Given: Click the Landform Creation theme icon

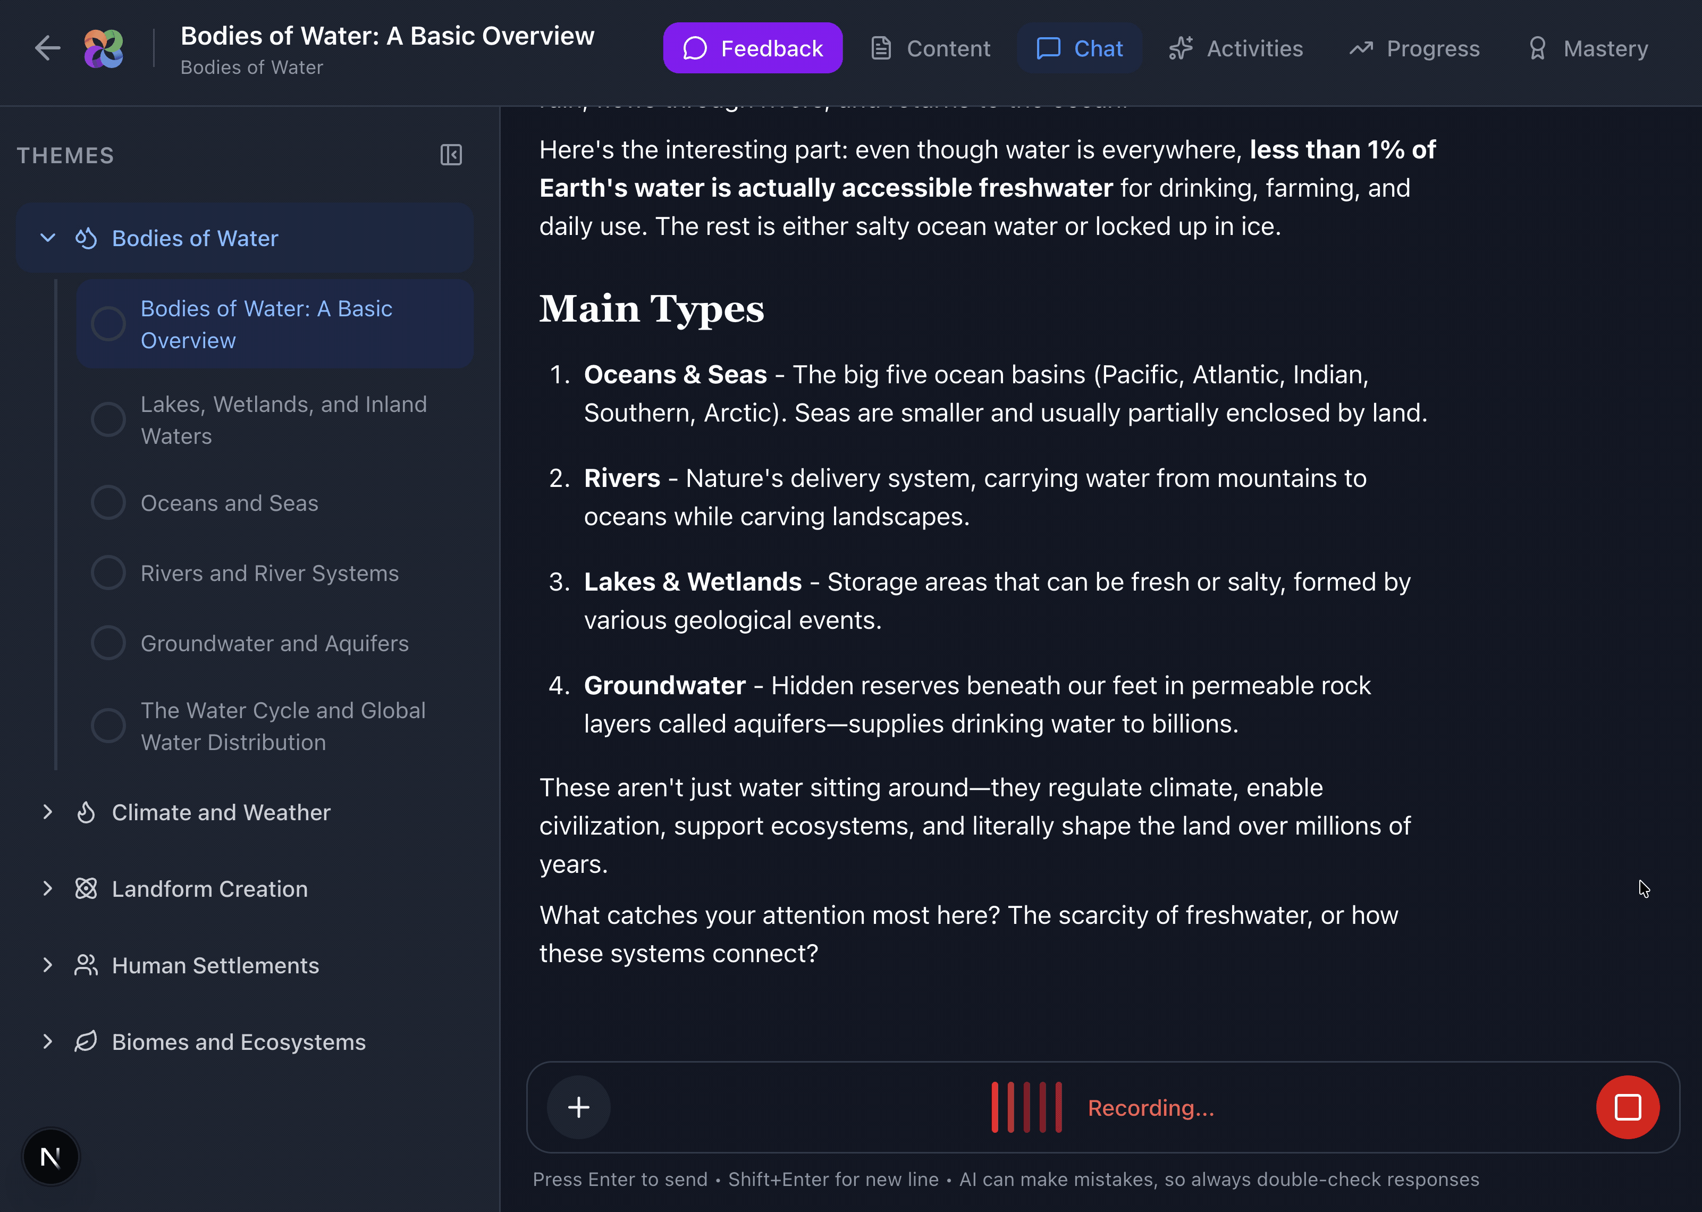Looking at the screenshot, I should click(x=86, y=889).
